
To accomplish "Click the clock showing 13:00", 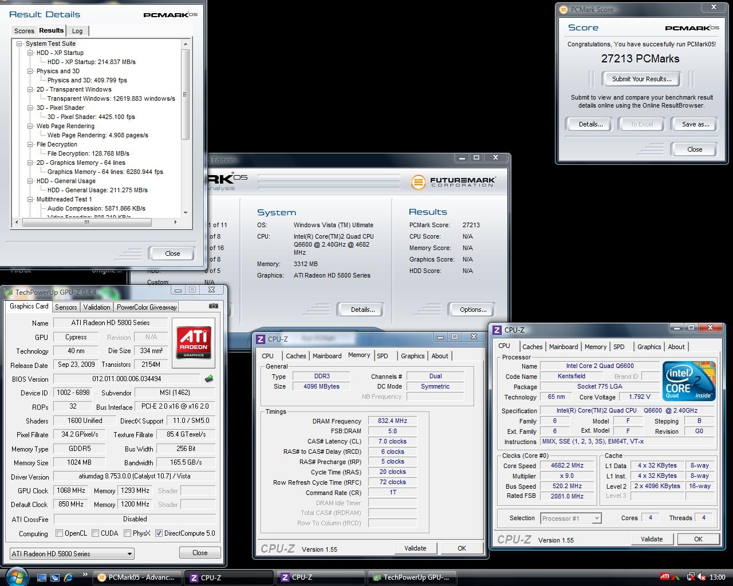I will (x=717, y=577).
